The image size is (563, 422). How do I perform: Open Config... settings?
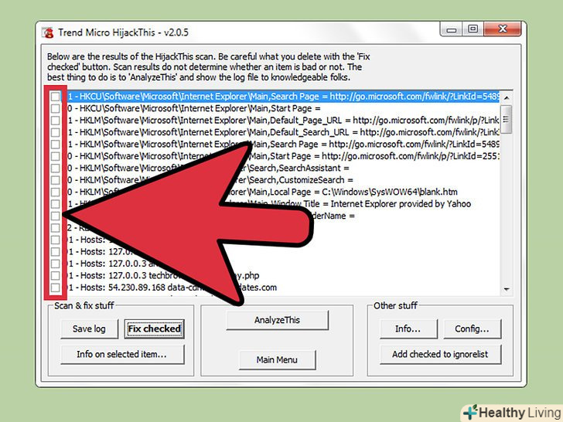tap(473, 328)
